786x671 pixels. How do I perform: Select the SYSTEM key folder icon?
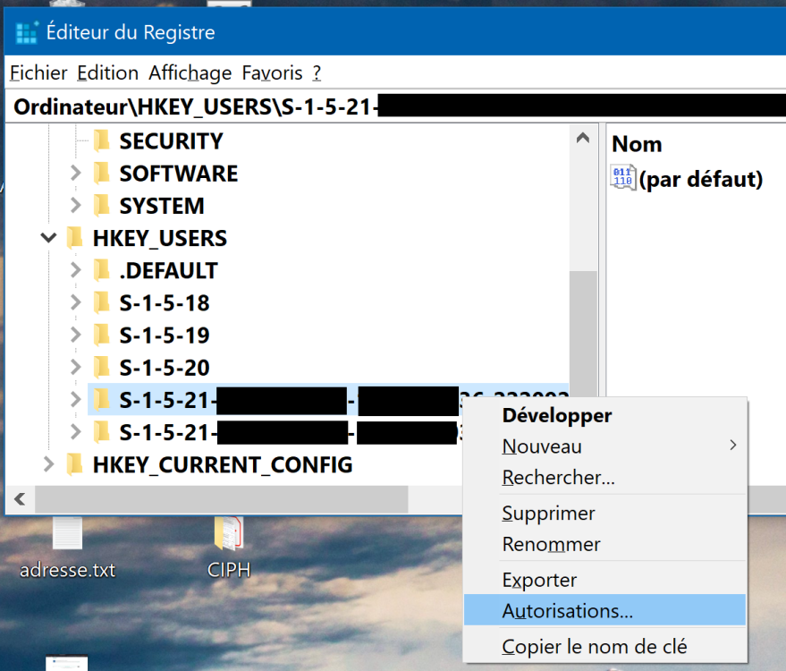point(102,205)
